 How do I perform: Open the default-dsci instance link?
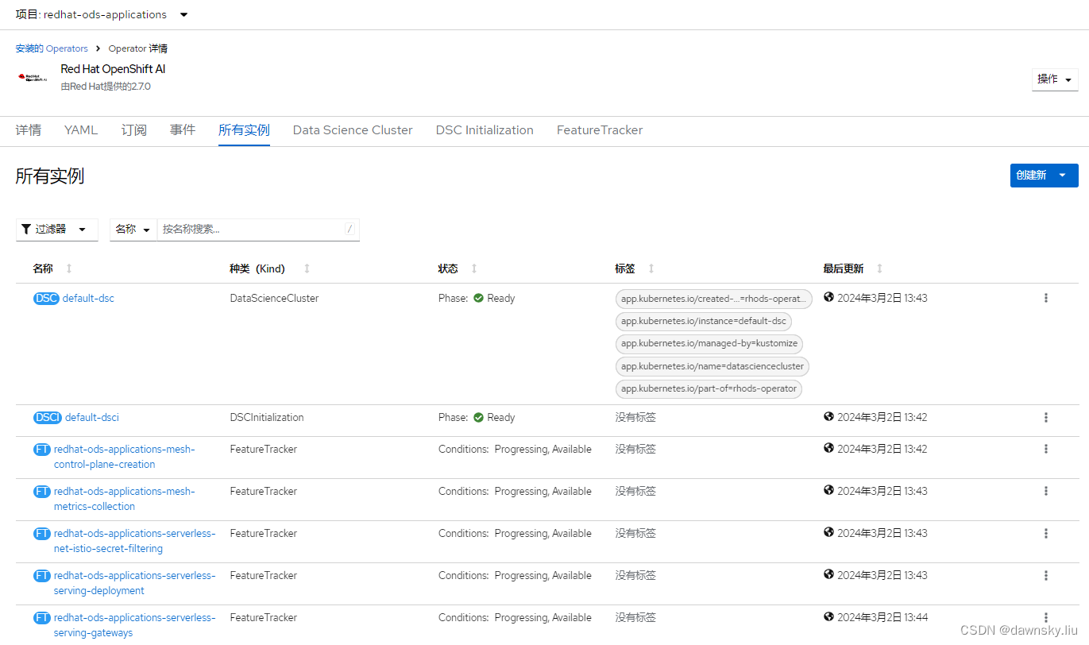(92, 418)
